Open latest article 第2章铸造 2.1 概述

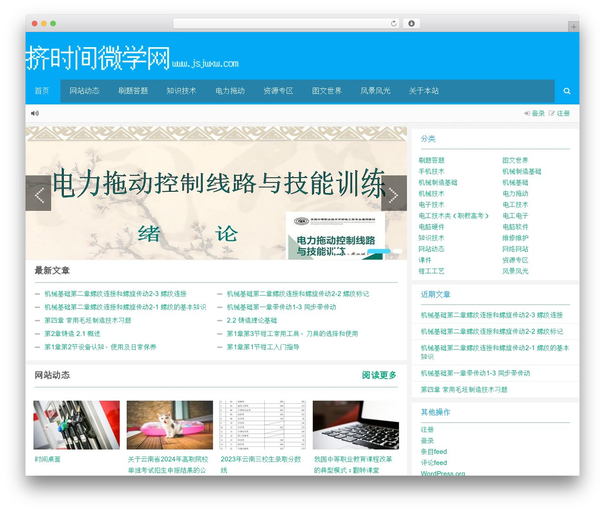point(72,333)
